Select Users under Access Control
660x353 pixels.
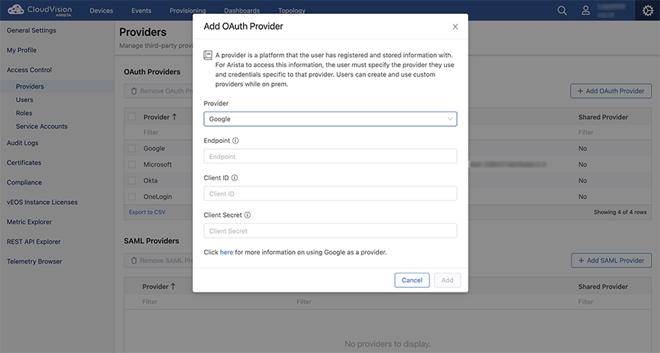24,100
